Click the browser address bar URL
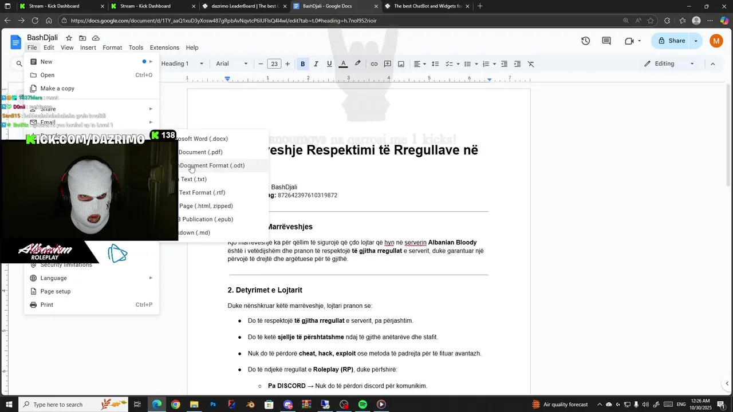Viewport: 733px width, 412px height. 223,21
